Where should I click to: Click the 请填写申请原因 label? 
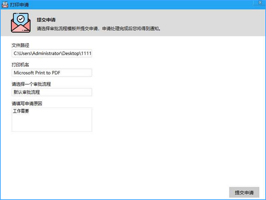[x=27, y=104]
